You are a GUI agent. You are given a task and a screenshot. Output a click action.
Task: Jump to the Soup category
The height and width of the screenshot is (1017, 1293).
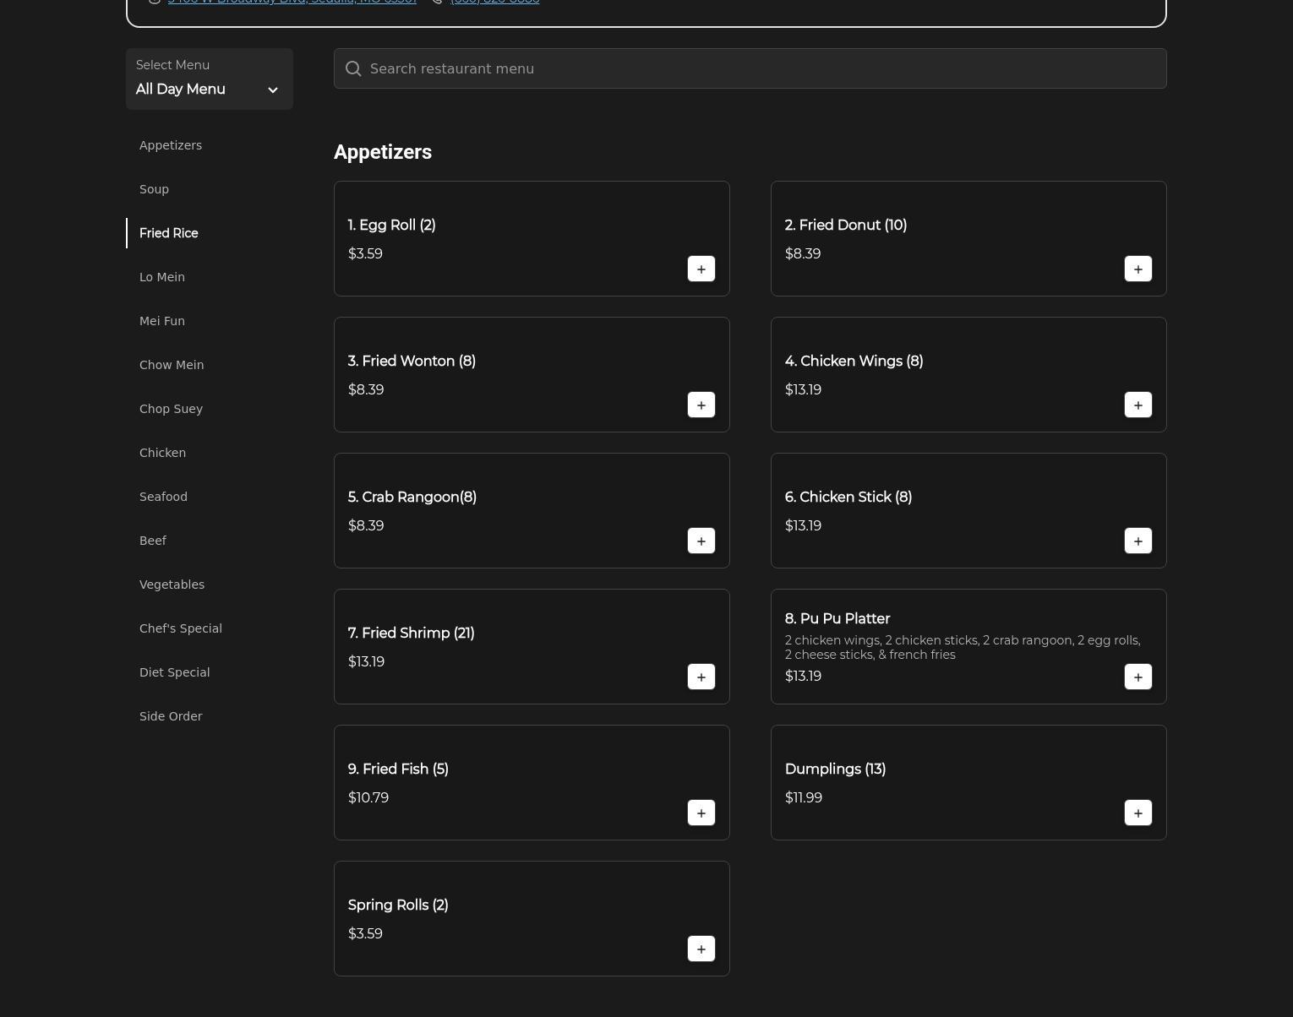point(154,189)
